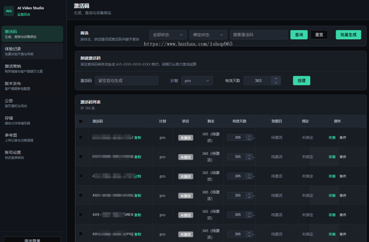Viewport: 369px width, 242px height.
Task: Check the row with code ending Y4Q
Action: pos(81,234)
